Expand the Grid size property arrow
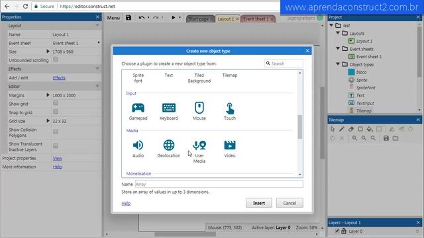The image size is (424, 238). pyautogui.click(x=48, y=120)
